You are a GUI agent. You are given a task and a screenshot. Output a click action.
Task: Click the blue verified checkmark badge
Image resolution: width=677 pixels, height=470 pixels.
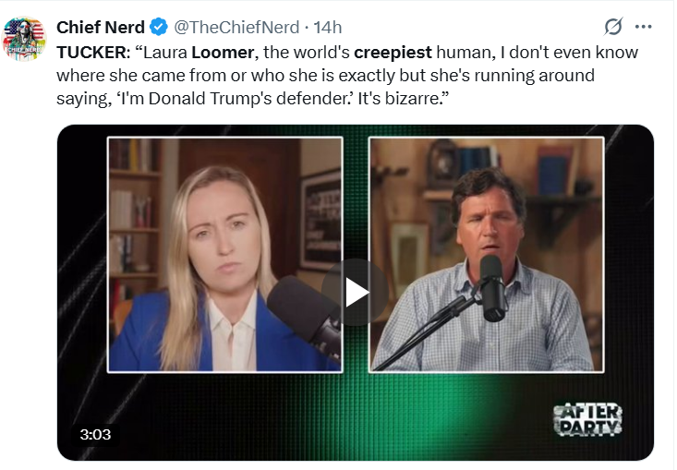tap(159, 27)
